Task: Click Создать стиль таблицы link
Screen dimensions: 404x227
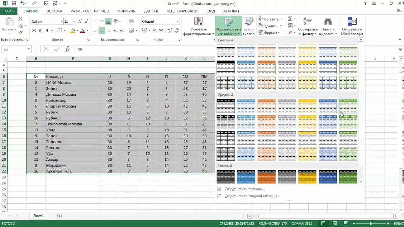Action: [245, 189]
